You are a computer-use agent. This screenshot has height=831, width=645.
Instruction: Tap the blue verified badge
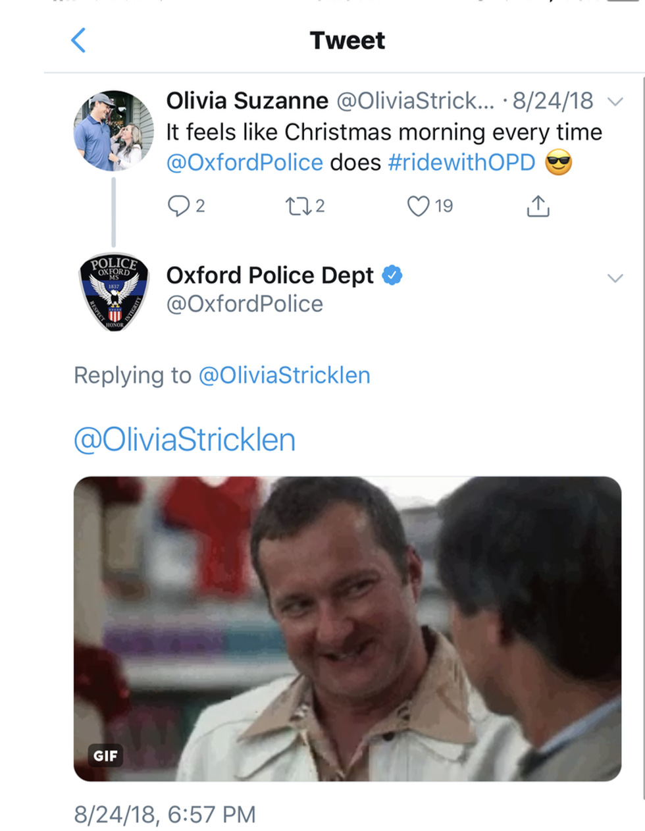pyautogui.click(x=392, y=275)
